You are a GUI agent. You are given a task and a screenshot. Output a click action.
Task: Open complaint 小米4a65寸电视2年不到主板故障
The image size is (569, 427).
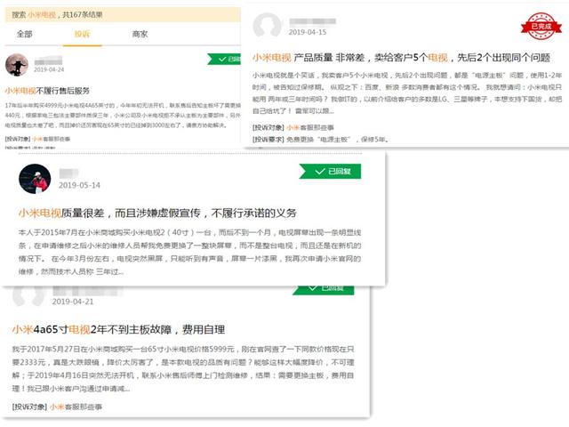coord(118,330)
